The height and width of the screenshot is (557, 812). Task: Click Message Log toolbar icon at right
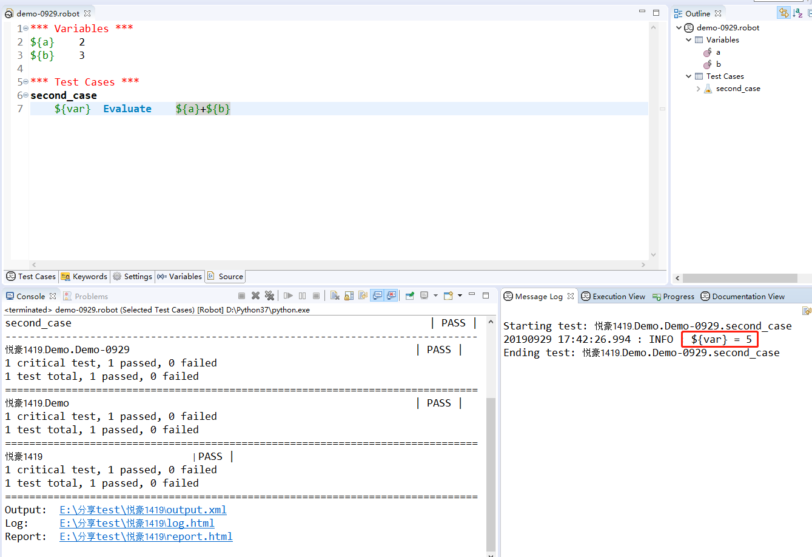(807, 311)
